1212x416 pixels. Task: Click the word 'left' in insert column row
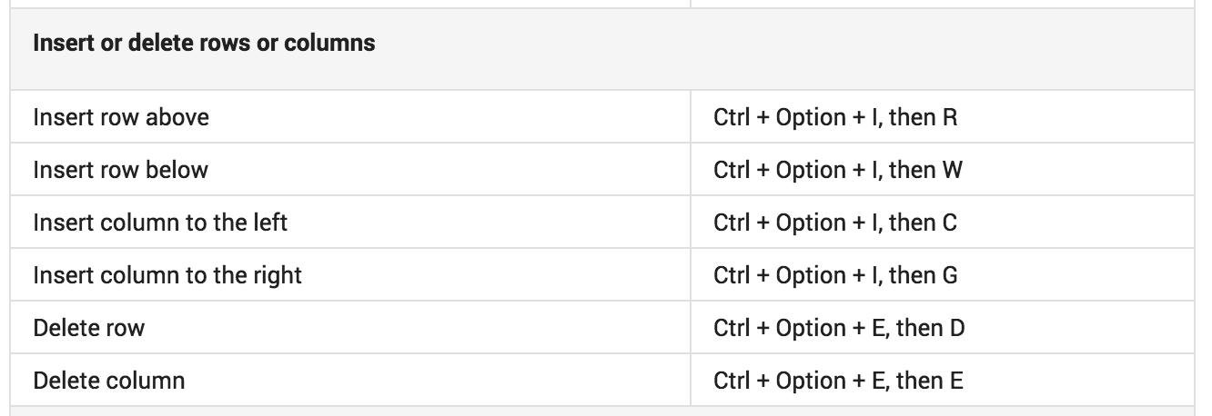271,223
